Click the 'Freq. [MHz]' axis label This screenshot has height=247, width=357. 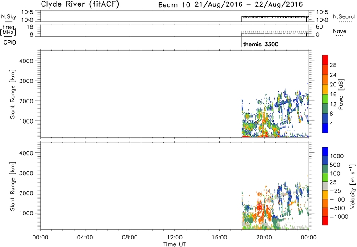click(x=8, y=30)
